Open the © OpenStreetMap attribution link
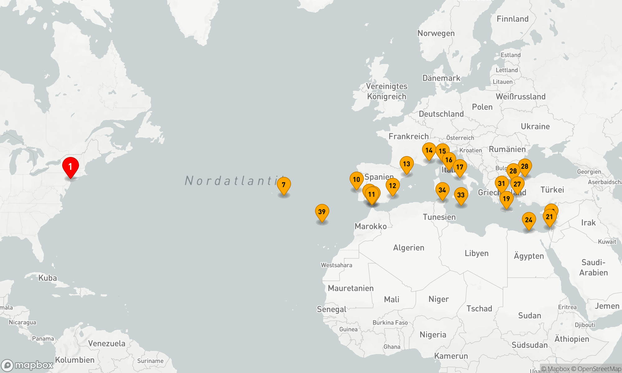622x373 pixels. (596, 369)
